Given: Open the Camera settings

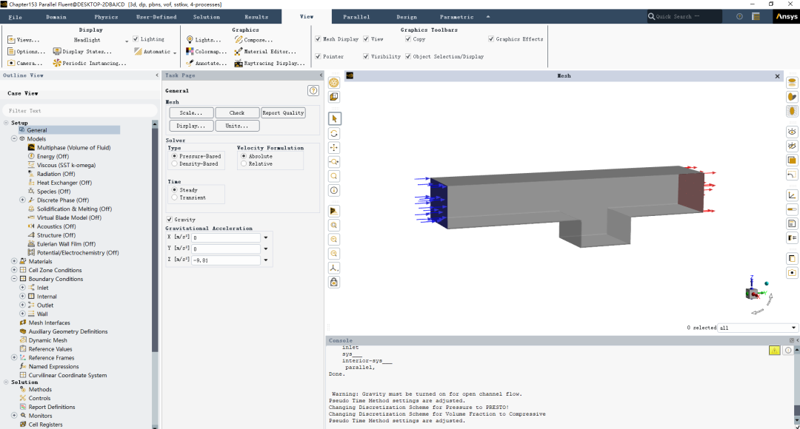Looking at the screenshot, I should click(25, 63).
